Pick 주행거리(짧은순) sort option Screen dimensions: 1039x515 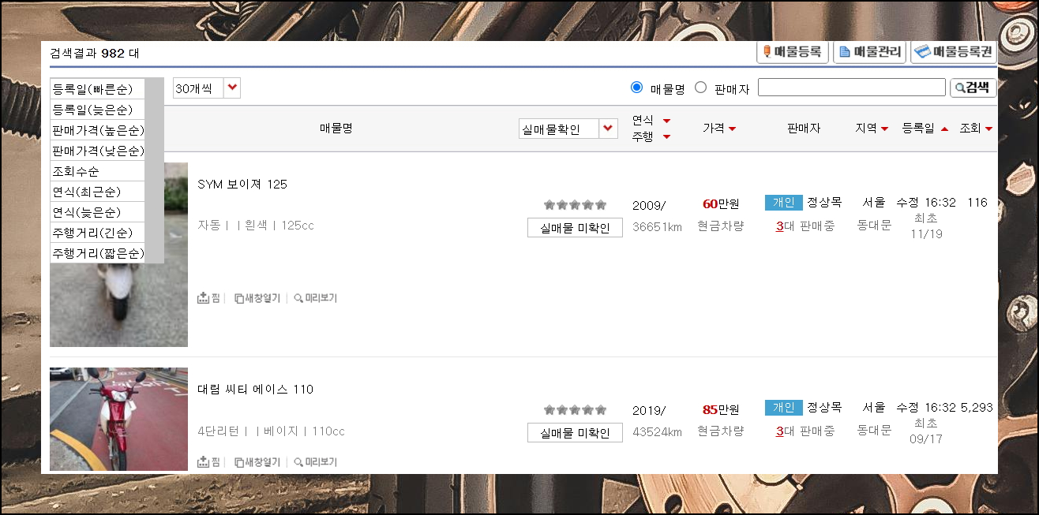coord(98,253)
